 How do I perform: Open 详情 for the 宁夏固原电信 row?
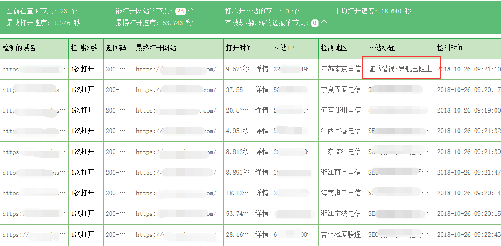[262, 90]
